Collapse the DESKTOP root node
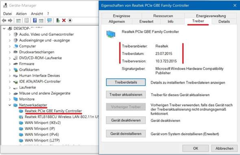 tap(4, 29)
